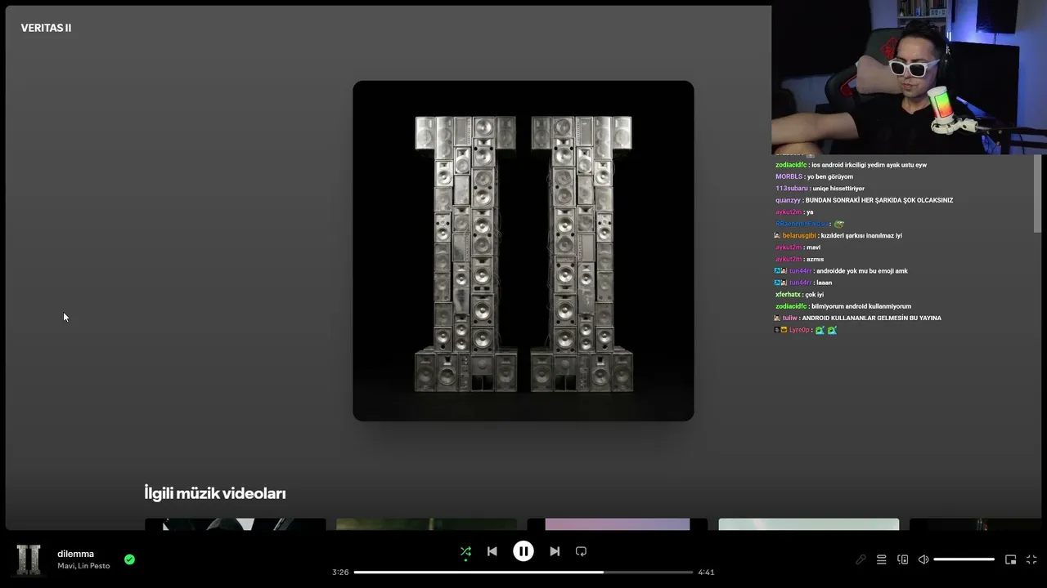This screenshot has width=1047, height=588.
Task: Click message "ios android irkciligi yedim ayak ustu eyw"
Action: pyautogui.click(x=870, y=165)
